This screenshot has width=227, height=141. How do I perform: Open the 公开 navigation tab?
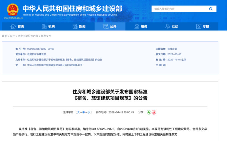(110, 26)
